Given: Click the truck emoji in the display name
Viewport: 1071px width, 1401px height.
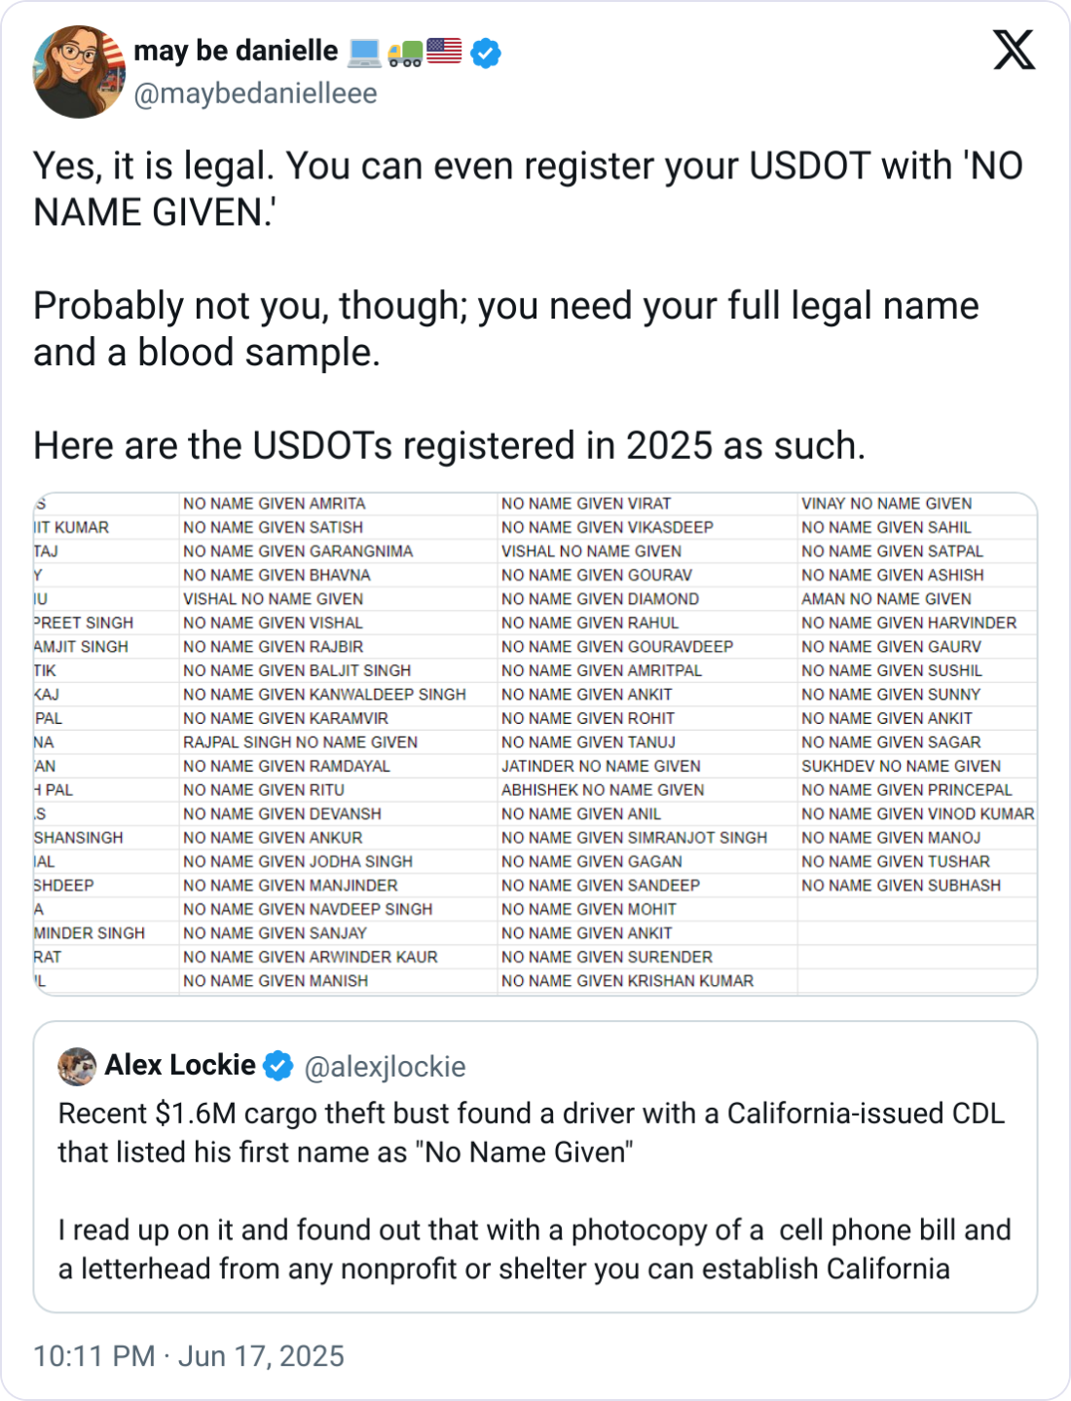Looking at the screenshot, I should [405, 51].
